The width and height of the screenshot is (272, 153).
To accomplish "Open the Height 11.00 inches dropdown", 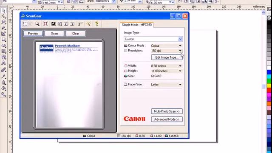I will tap(180, 71).
